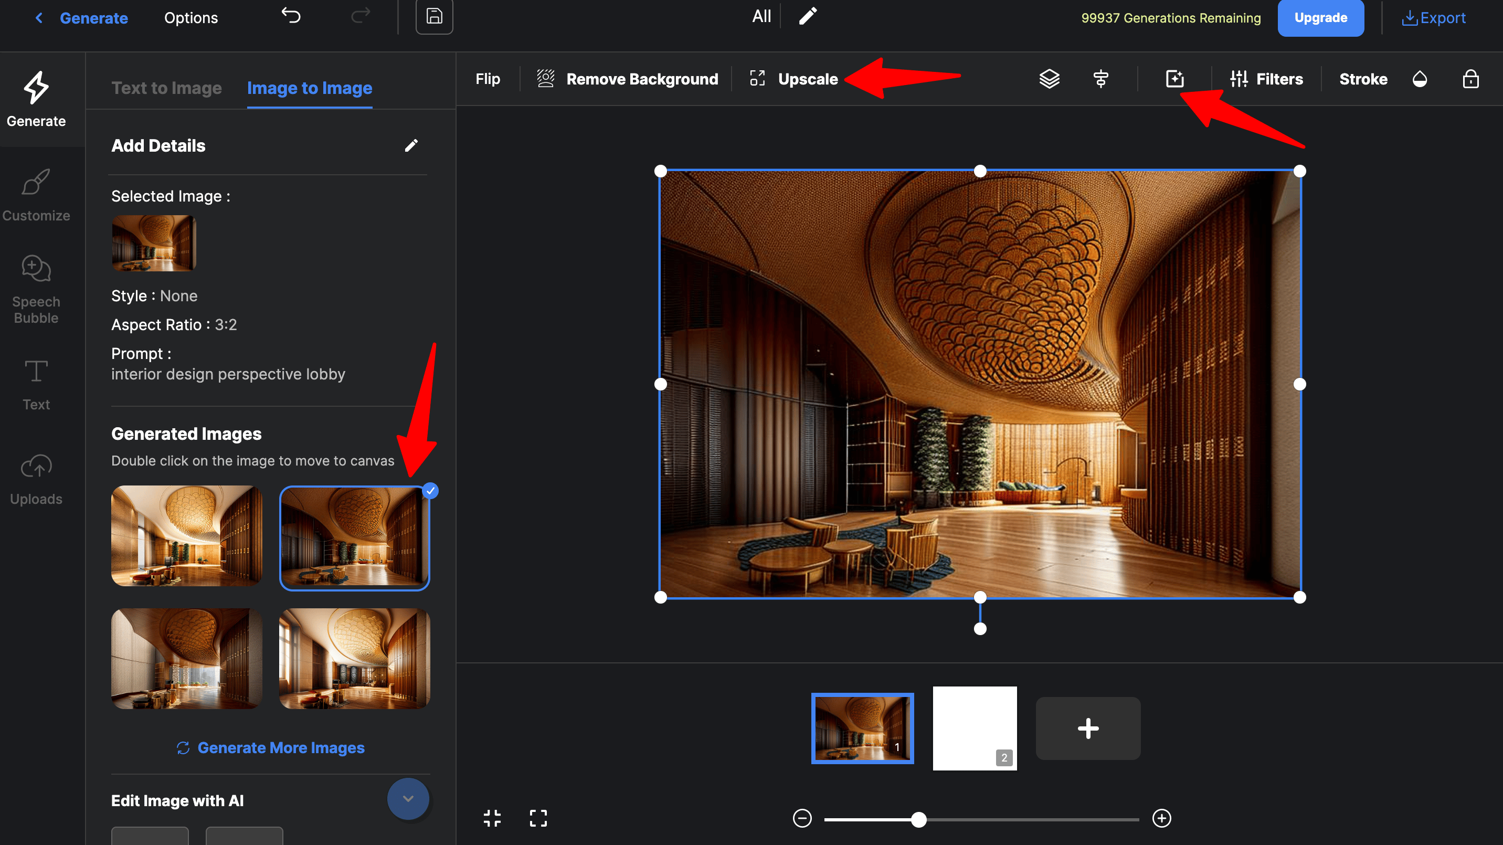Select the checked second generated image
Viewport: 1503px width, 845px height.
[x=355, y=538]
